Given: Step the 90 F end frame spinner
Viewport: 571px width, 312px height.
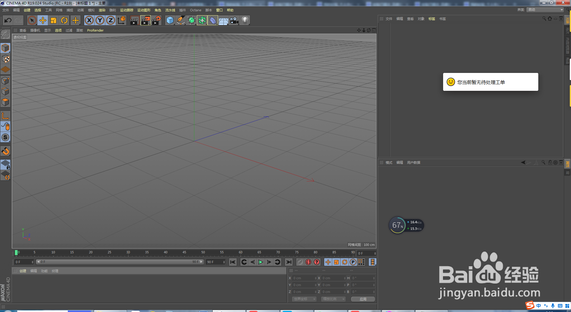Looking at the screenshot, I should (224, 262).
